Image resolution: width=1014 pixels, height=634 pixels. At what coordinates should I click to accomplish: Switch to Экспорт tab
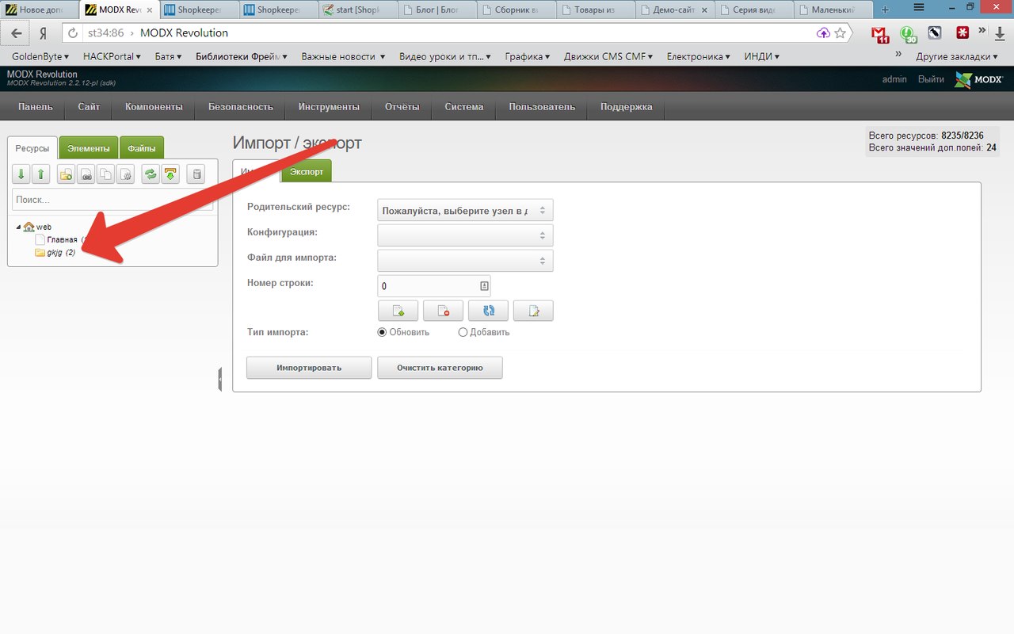[x=307, y=171]
